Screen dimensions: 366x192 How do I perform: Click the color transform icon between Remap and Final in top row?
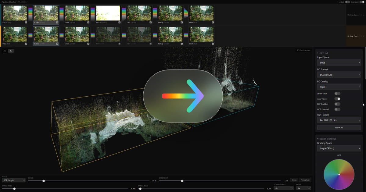point(186,13)
